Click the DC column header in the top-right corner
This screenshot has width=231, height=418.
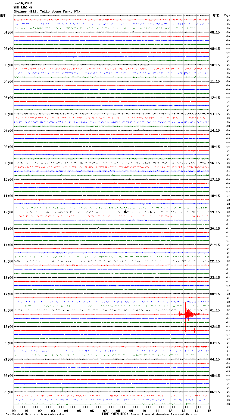[226, 15]
